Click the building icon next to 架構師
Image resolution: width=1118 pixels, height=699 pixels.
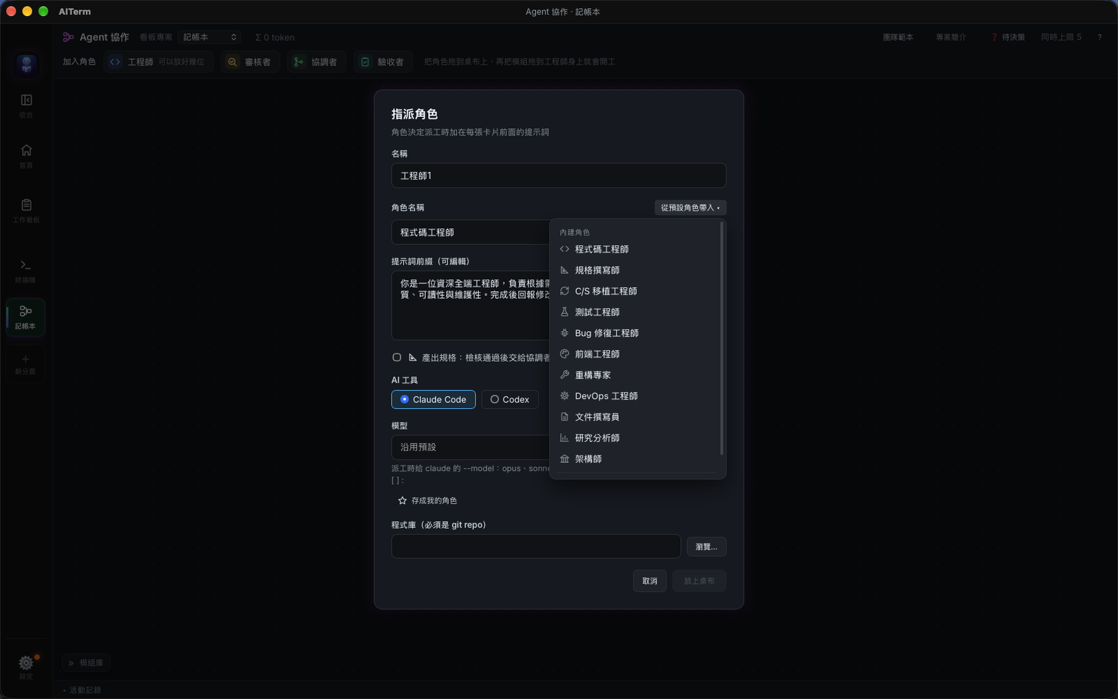[565, 459]
